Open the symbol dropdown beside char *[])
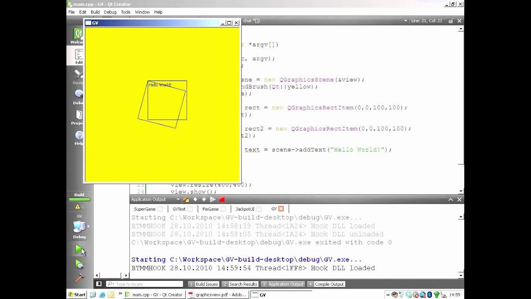This screenshot has width=531, height=299. 406,21
